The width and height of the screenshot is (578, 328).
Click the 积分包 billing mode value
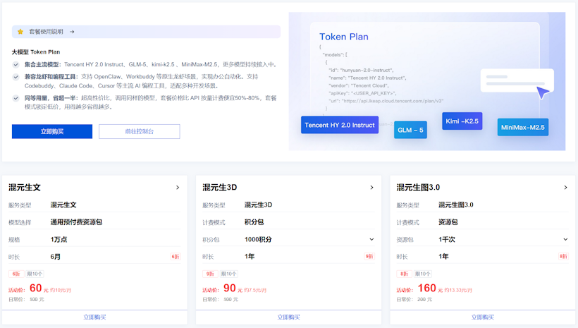coord(254,222)
